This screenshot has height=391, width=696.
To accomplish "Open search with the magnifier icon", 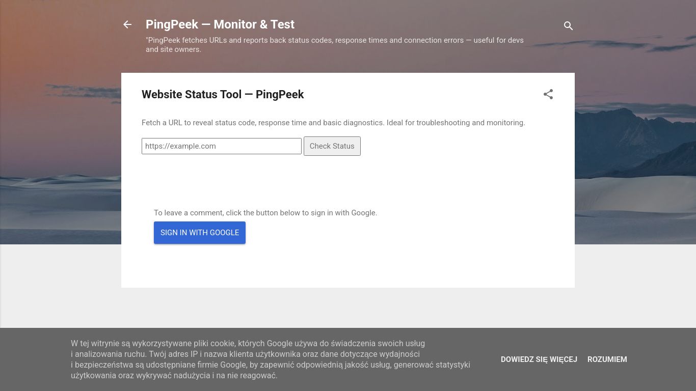I will 568,25.
